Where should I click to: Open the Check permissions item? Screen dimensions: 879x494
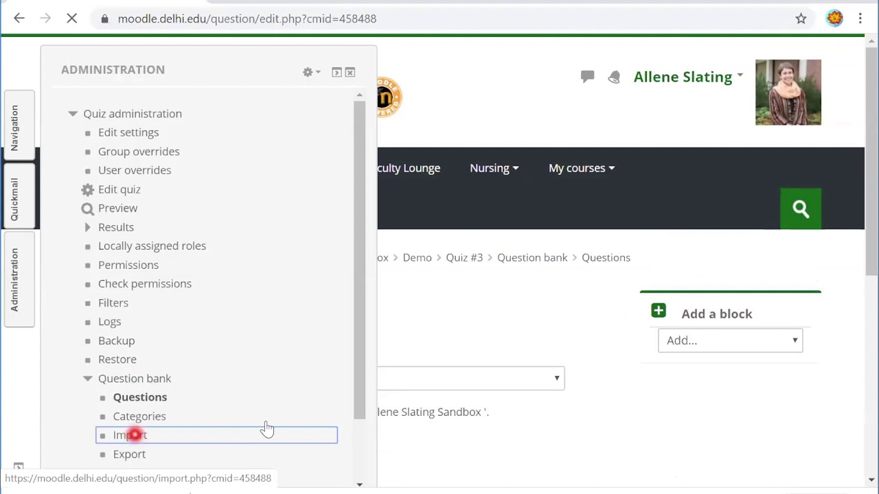pyautogui.click(x=145, y=283)
